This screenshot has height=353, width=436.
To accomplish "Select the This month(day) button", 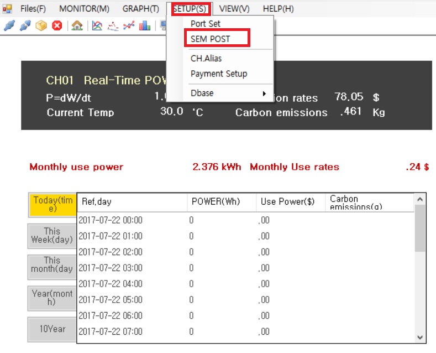I will (x=52, y=267).
